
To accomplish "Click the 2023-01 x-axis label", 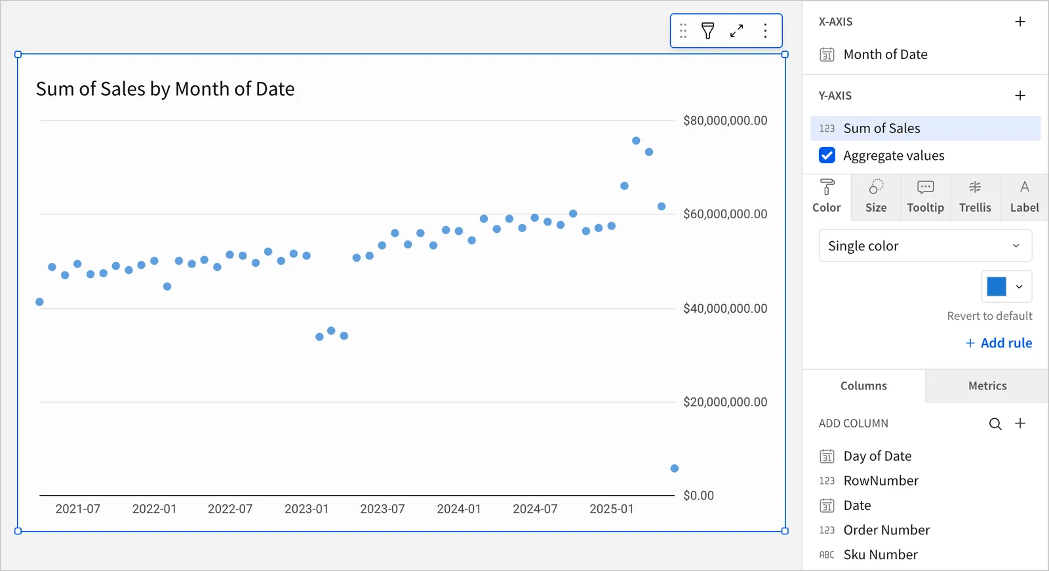I will pyautogui.click(x=306, y=509).
